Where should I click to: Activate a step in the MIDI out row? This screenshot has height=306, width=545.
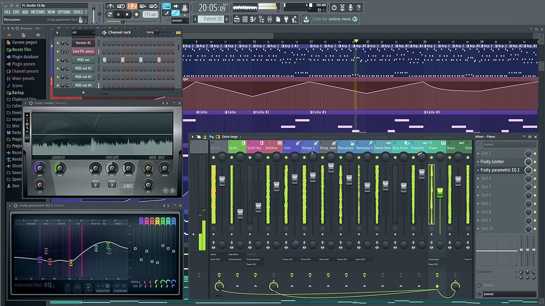tap(110, 60)
